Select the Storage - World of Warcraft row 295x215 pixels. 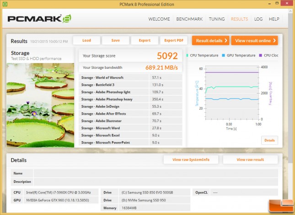click(130, 77)
